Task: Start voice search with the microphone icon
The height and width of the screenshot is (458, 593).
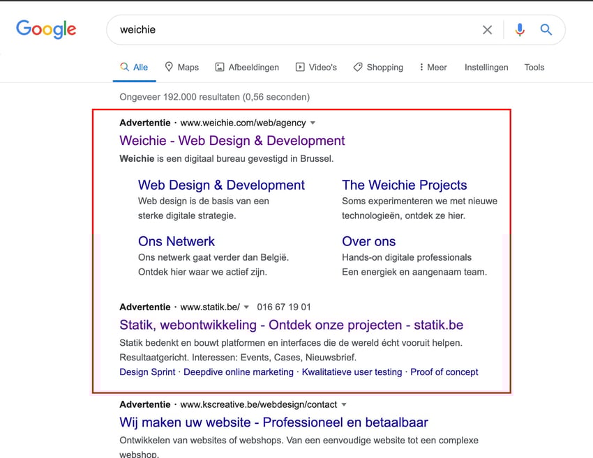Action: tap(520, 29)
